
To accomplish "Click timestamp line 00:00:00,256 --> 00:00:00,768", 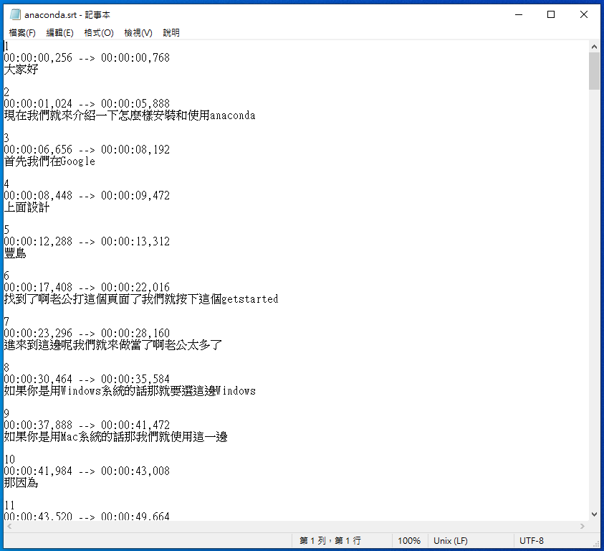I will pyautogui.click(x=87, y=58).
